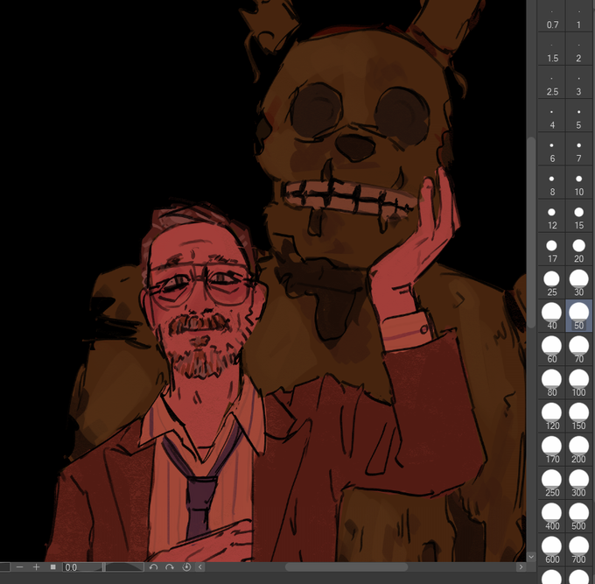Select brush size 600
The width and height of the screenshot is (595, 584).
pyautogui.click(x=552, y=550)
